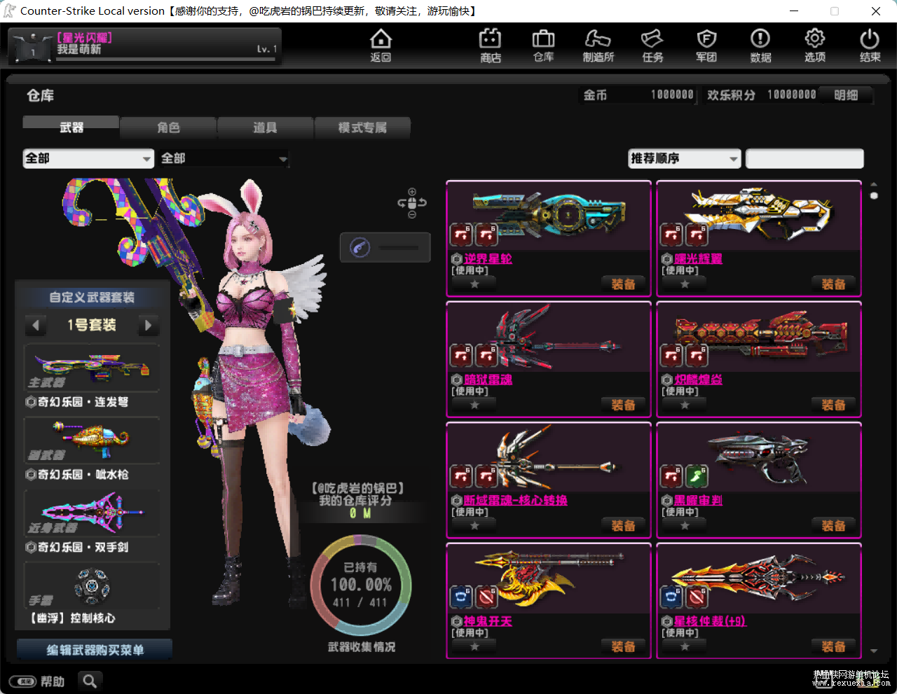
Task: Open the 神鬼开天 weapon name link
Action: pyautogui.click(x=488, y=621)
